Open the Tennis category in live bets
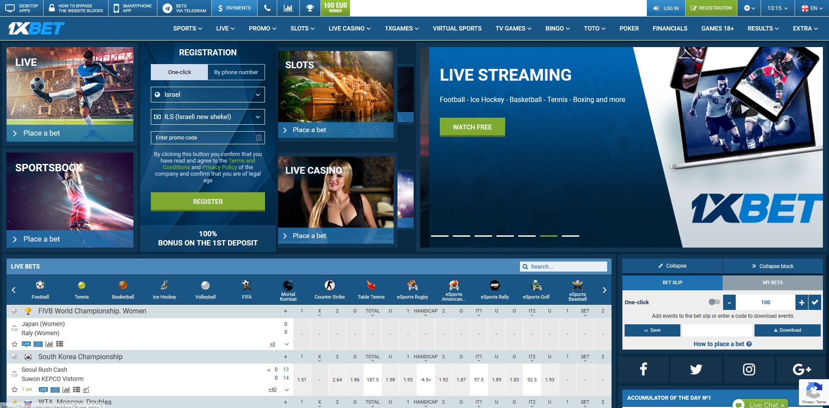The image size is (829, 408). [81, 289]
